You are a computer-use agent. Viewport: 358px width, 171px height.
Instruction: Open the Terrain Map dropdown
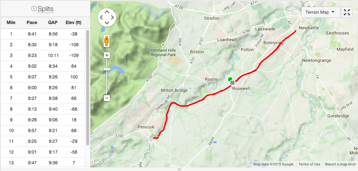point(321,12)
